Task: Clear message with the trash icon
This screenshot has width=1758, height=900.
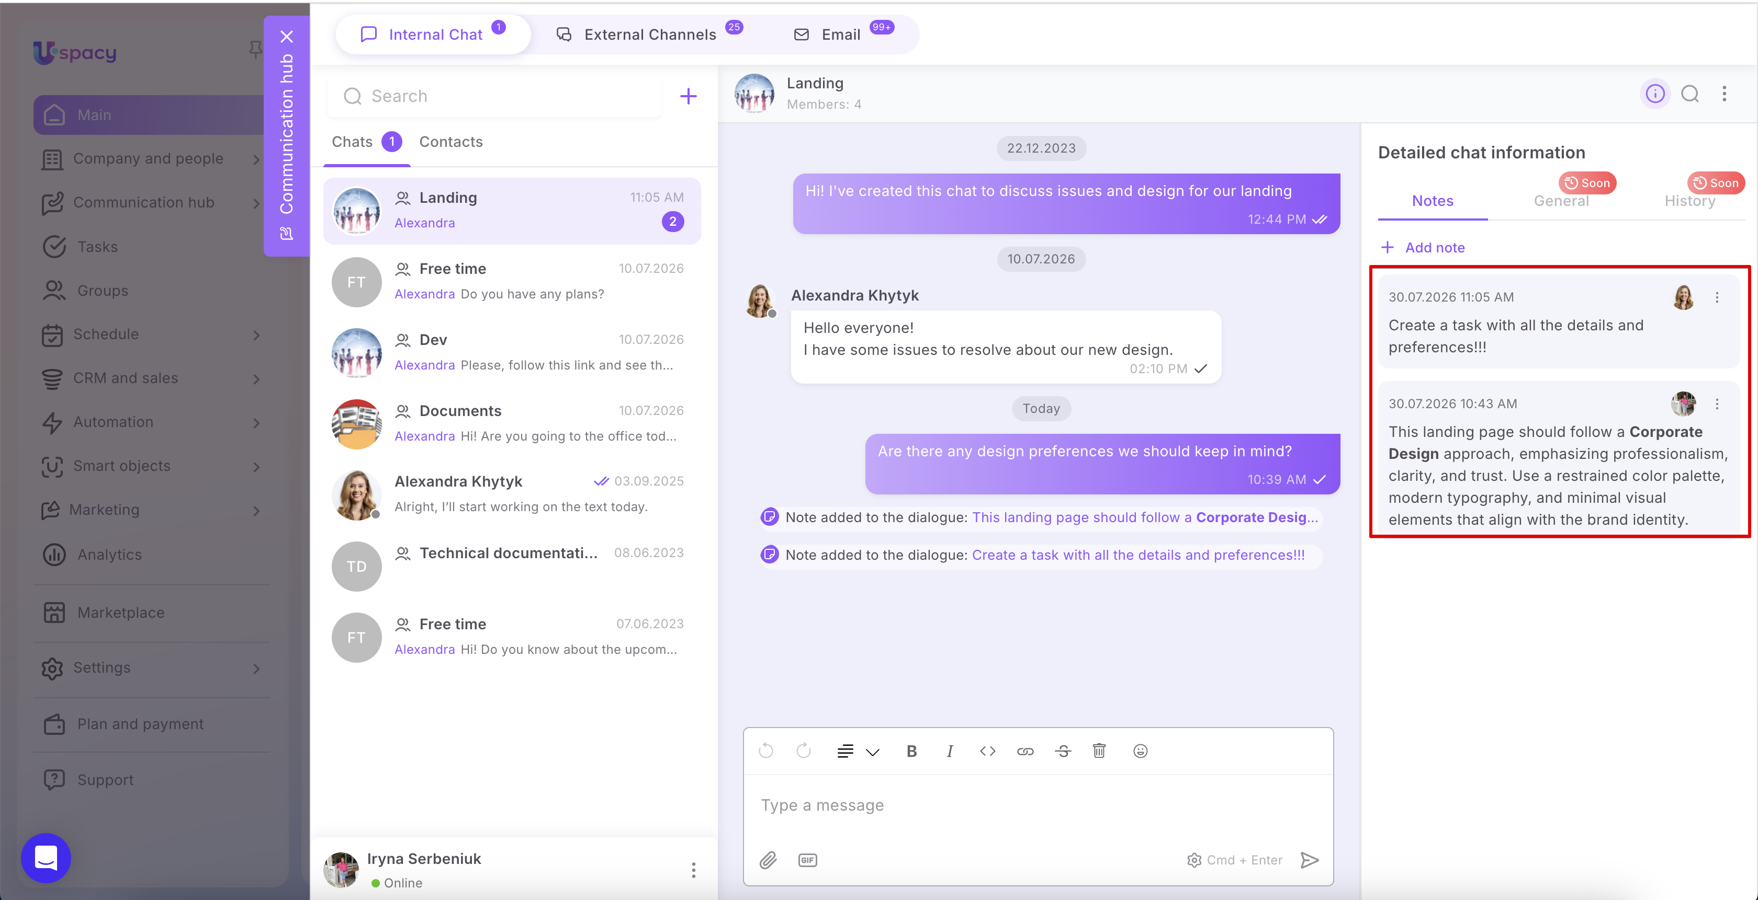Action: point(1099,751)
